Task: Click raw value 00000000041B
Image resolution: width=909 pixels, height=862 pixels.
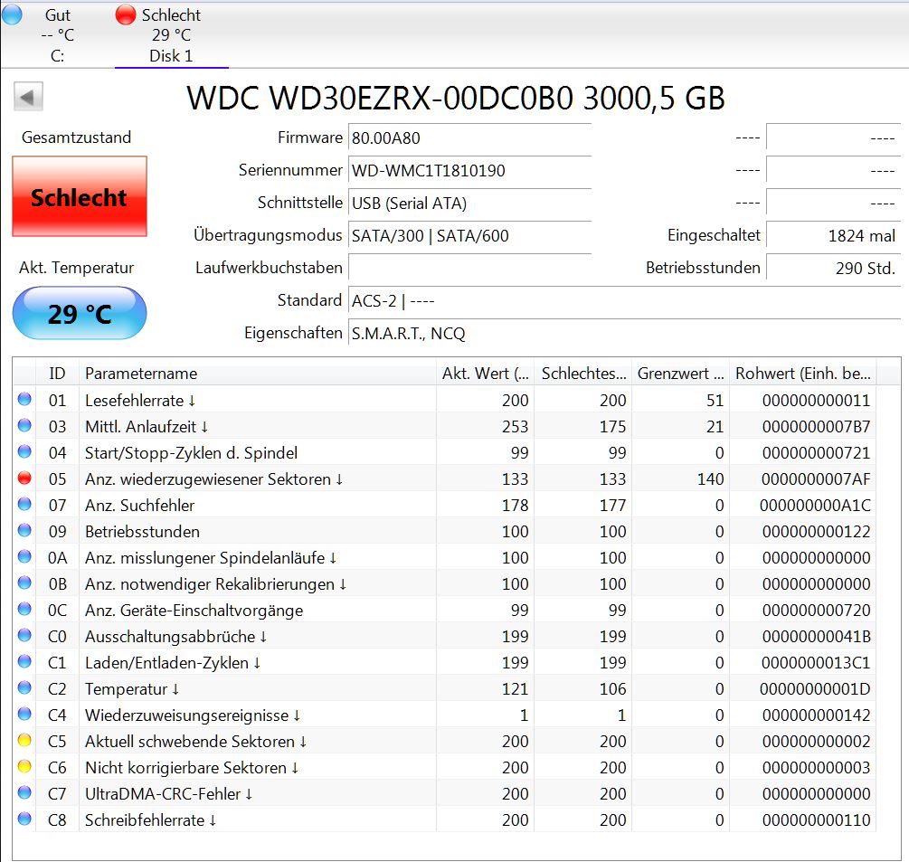Action: tap(816, 637)
